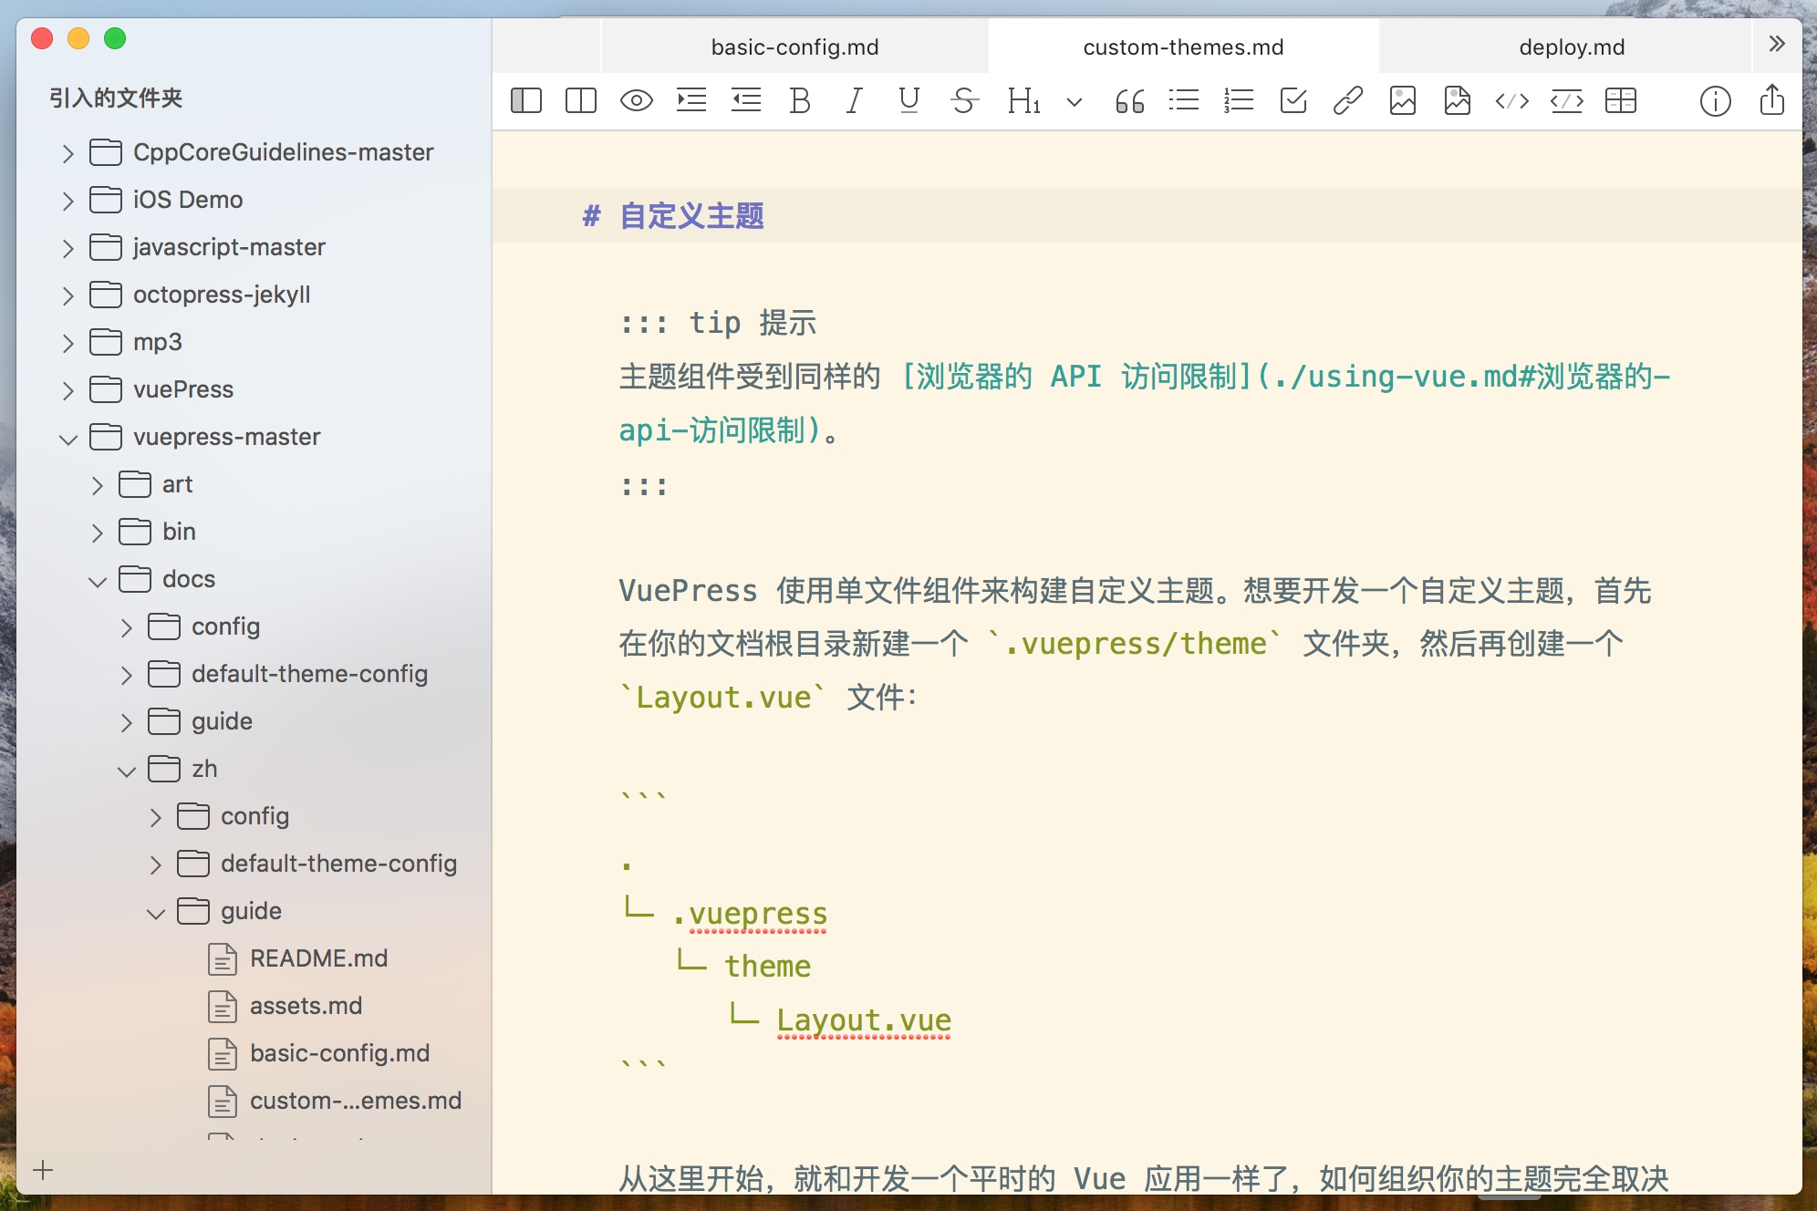Viewport: 1817px width, 1211px height.
Task: Apply strikethrough formatting
Action: [x=964, y=100]
